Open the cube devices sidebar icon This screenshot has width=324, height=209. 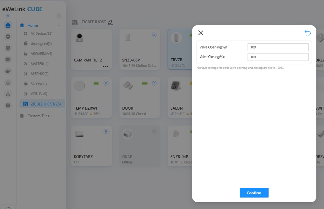[8, 37]
